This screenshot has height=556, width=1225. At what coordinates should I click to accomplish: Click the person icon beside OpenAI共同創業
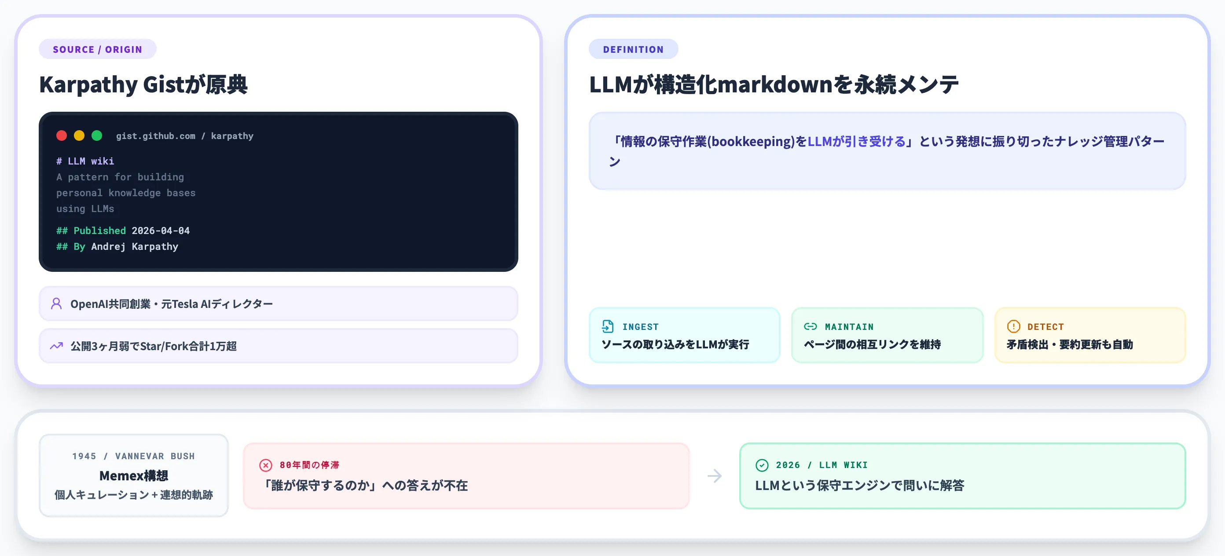tap(56, 304)
